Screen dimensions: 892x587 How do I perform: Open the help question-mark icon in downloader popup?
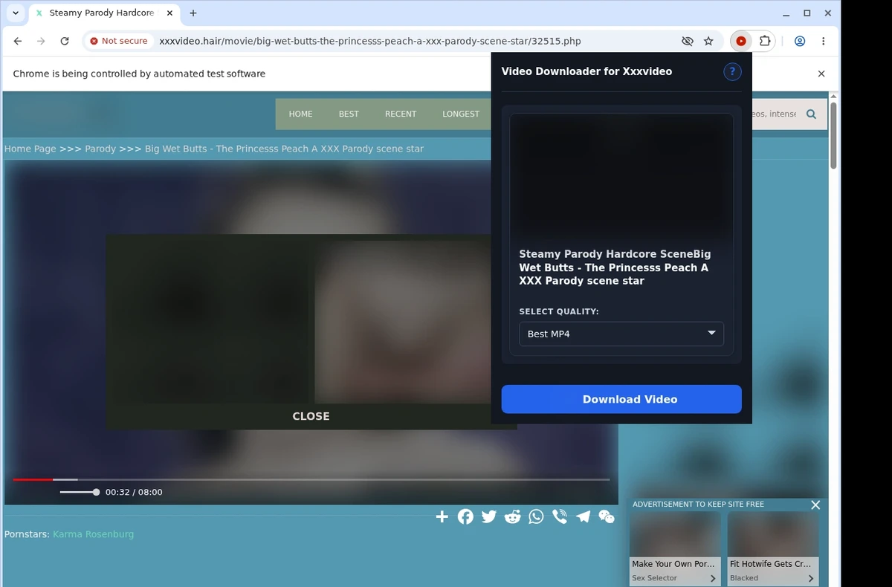[732, 71]
